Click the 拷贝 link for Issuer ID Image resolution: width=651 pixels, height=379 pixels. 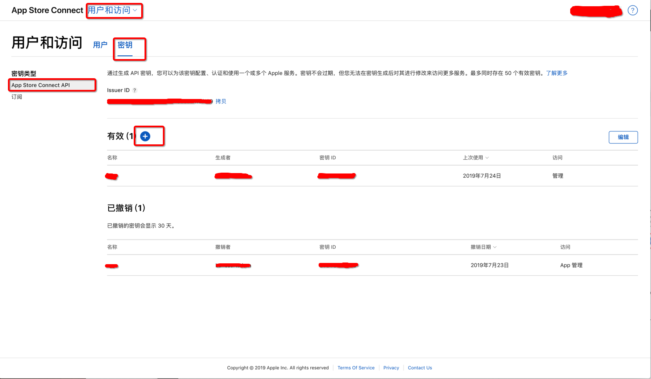221,102
